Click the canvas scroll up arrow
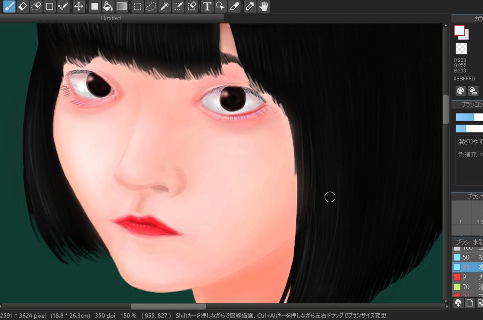 pos(446,25)
